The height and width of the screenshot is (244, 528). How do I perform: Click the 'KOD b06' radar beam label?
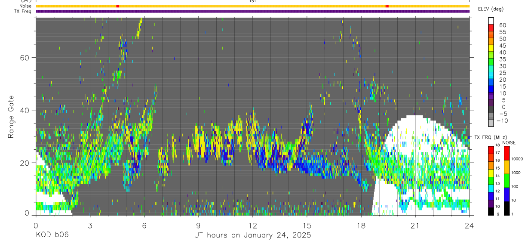[x=52, y=235]
